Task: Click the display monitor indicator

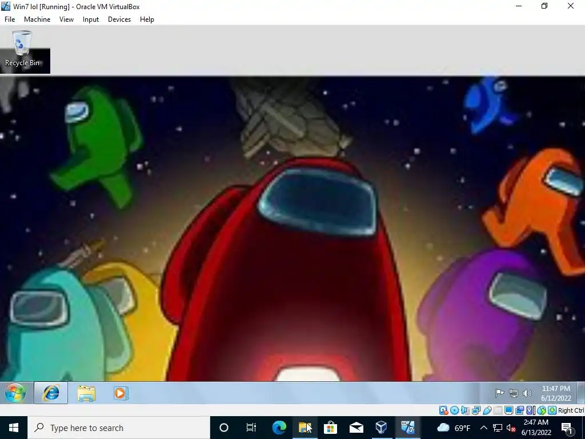Action: click(x=508, y=410)
